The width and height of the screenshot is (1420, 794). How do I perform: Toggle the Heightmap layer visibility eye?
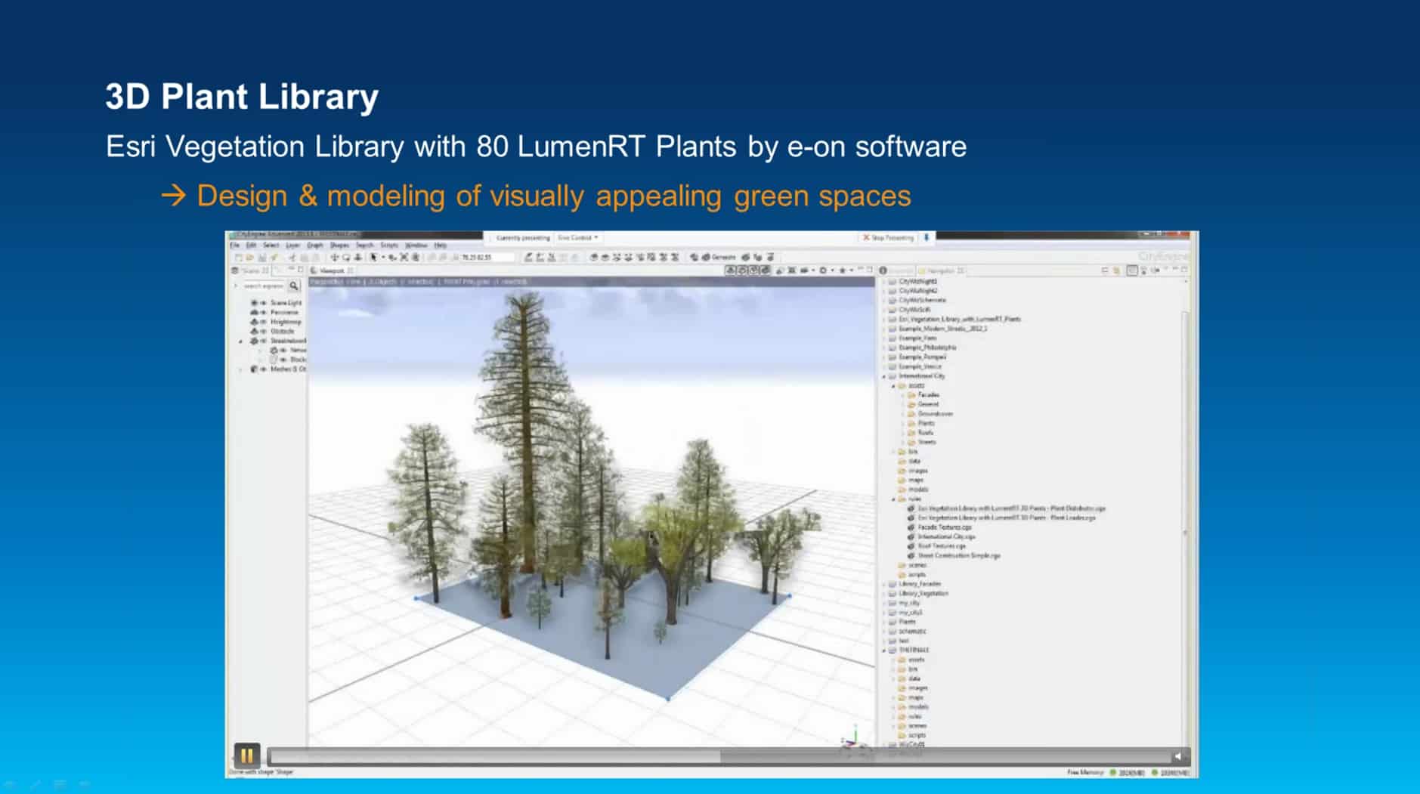tap(262, 322)
